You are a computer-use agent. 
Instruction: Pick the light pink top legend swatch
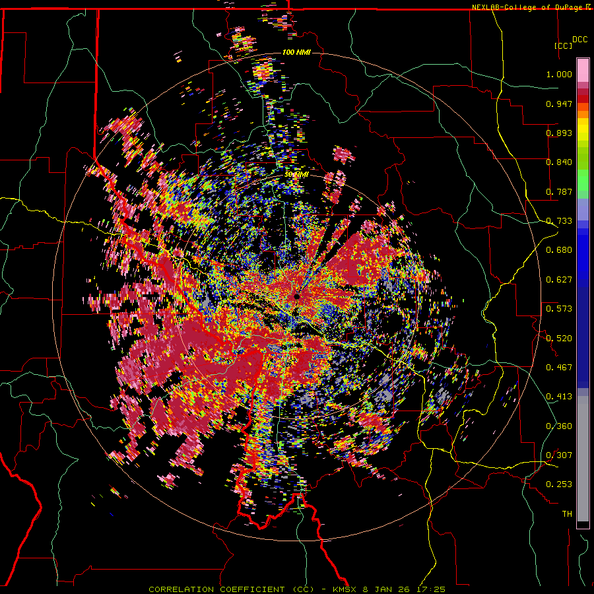click(x=583, y=70)
